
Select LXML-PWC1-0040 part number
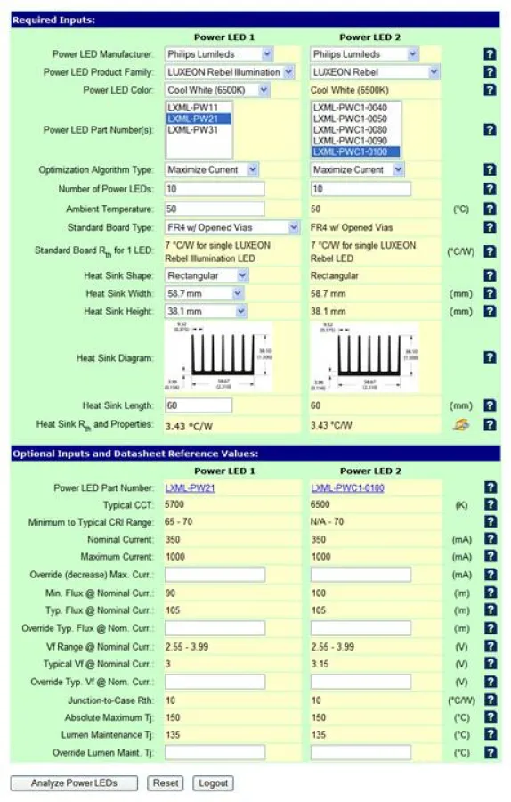click(356, 108)
